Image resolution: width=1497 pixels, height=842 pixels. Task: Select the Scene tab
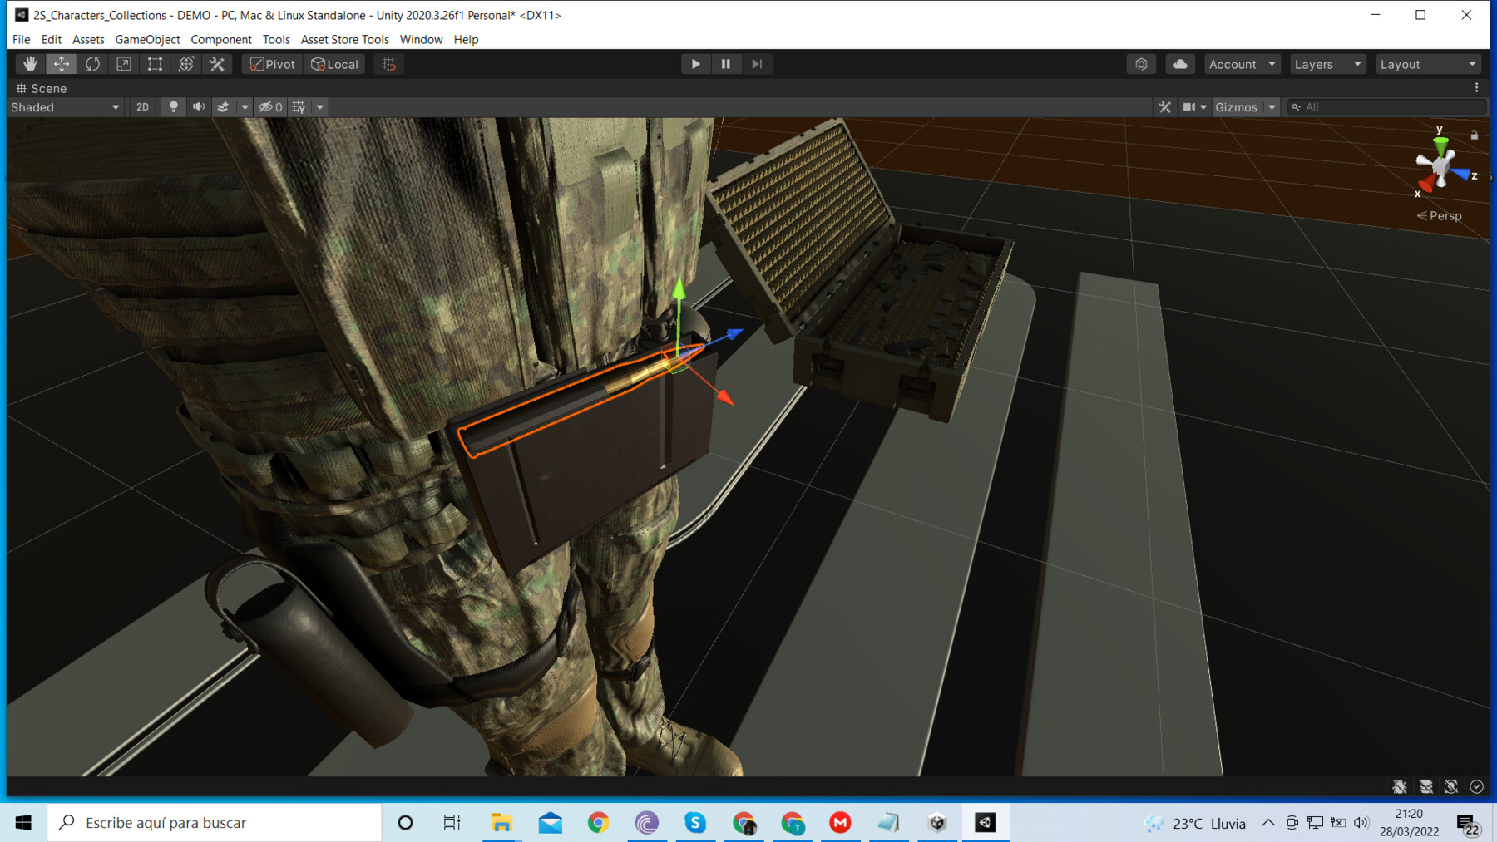pos(42,88)
